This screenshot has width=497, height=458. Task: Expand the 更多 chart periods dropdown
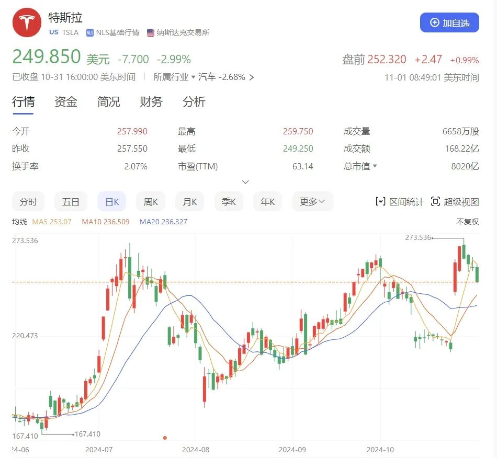[312, 202]
